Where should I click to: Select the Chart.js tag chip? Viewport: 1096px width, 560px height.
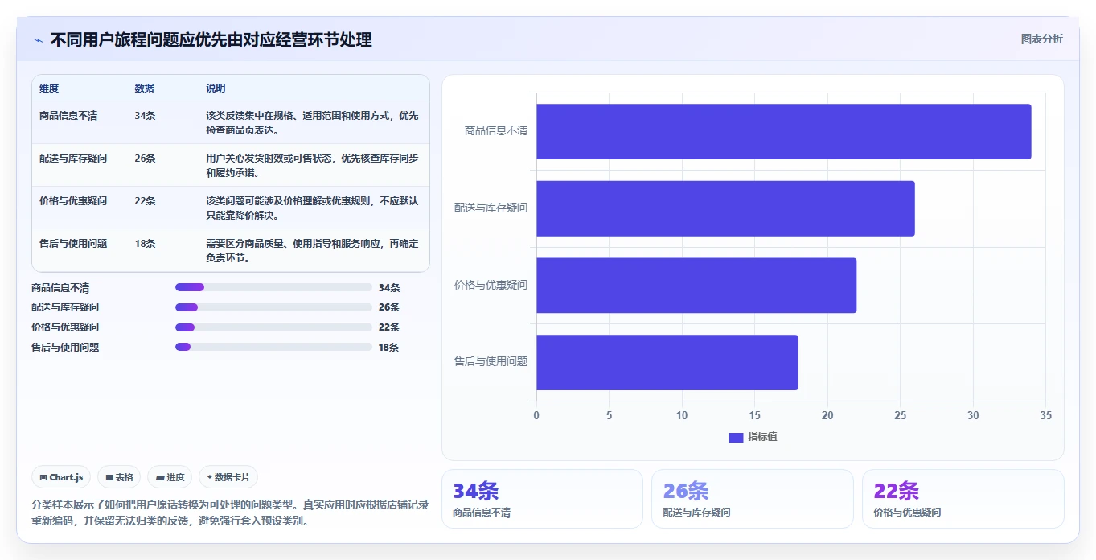(x=61, y=477)
